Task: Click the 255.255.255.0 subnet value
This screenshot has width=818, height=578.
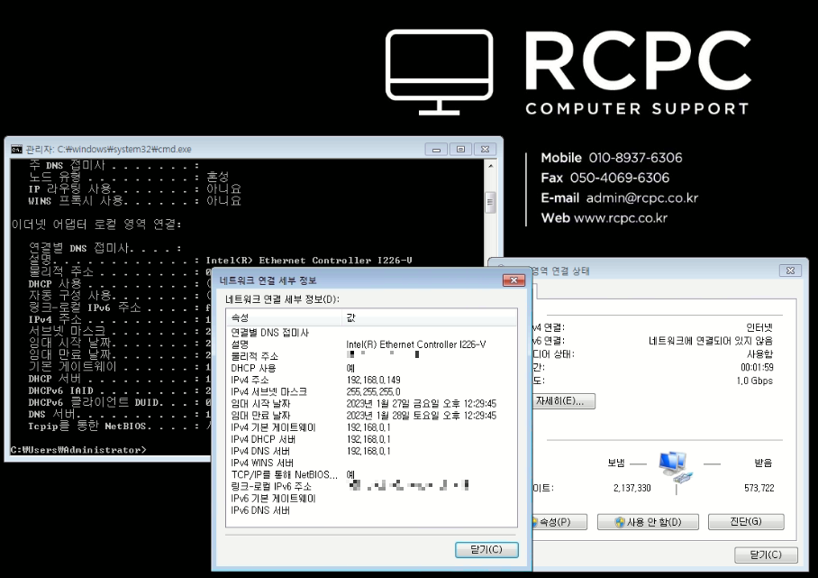Action: point(374,391)
